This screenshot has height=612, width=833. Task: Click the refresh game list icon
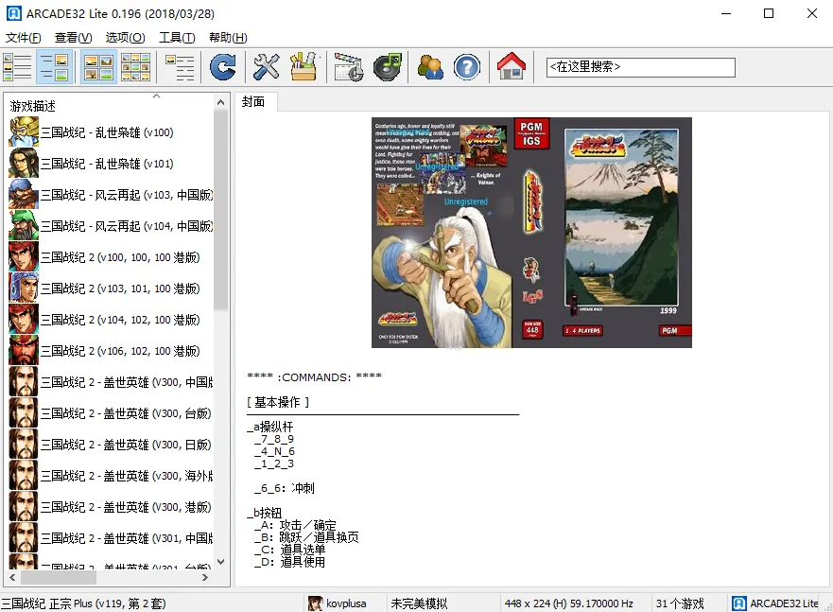tap(223, 67)
